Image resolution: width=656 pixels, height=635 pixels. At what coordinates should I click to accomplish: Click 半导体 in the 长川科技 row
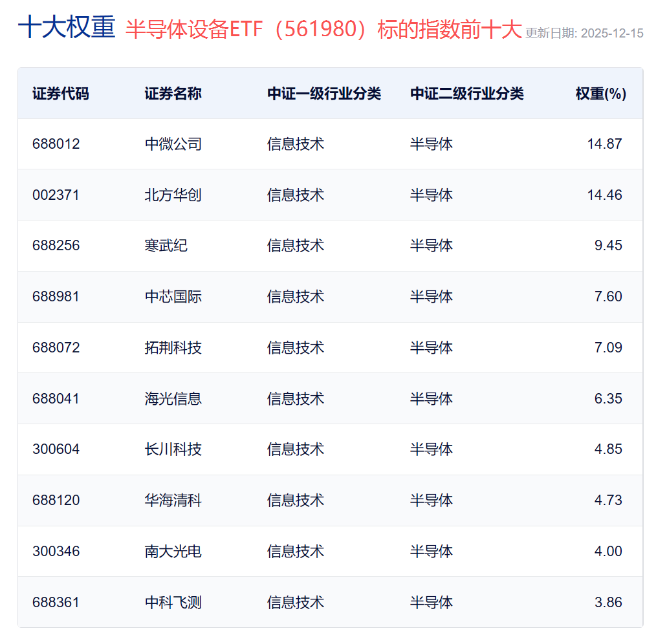coord(432,449)
